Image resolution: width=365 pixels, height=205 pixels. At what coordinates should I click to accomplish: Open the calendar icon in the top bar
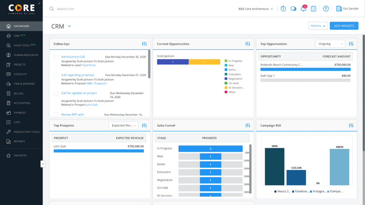coord(314,9)
